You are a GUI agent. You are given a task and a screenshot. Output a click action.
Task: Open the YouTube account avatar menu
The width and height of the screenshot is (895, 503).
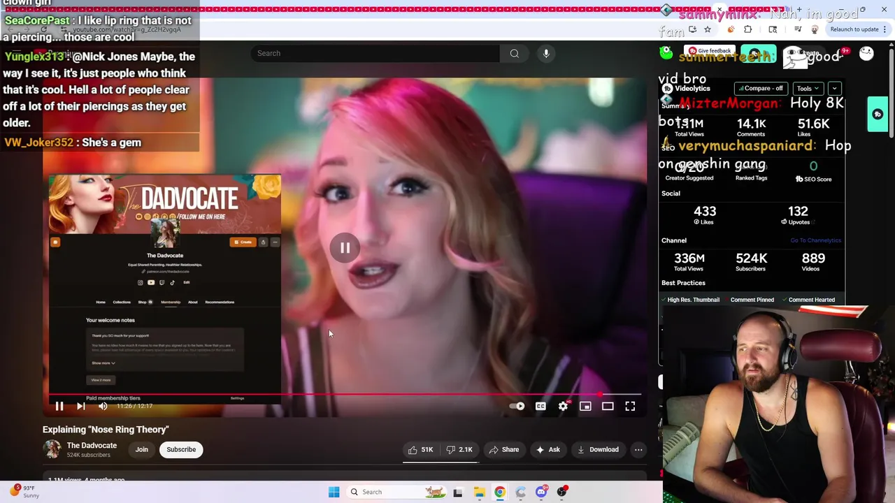tap(866, 54)
